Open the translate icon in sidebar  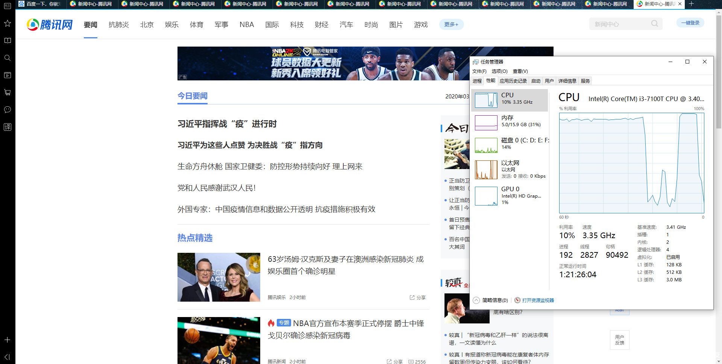(x=7, y=127)
